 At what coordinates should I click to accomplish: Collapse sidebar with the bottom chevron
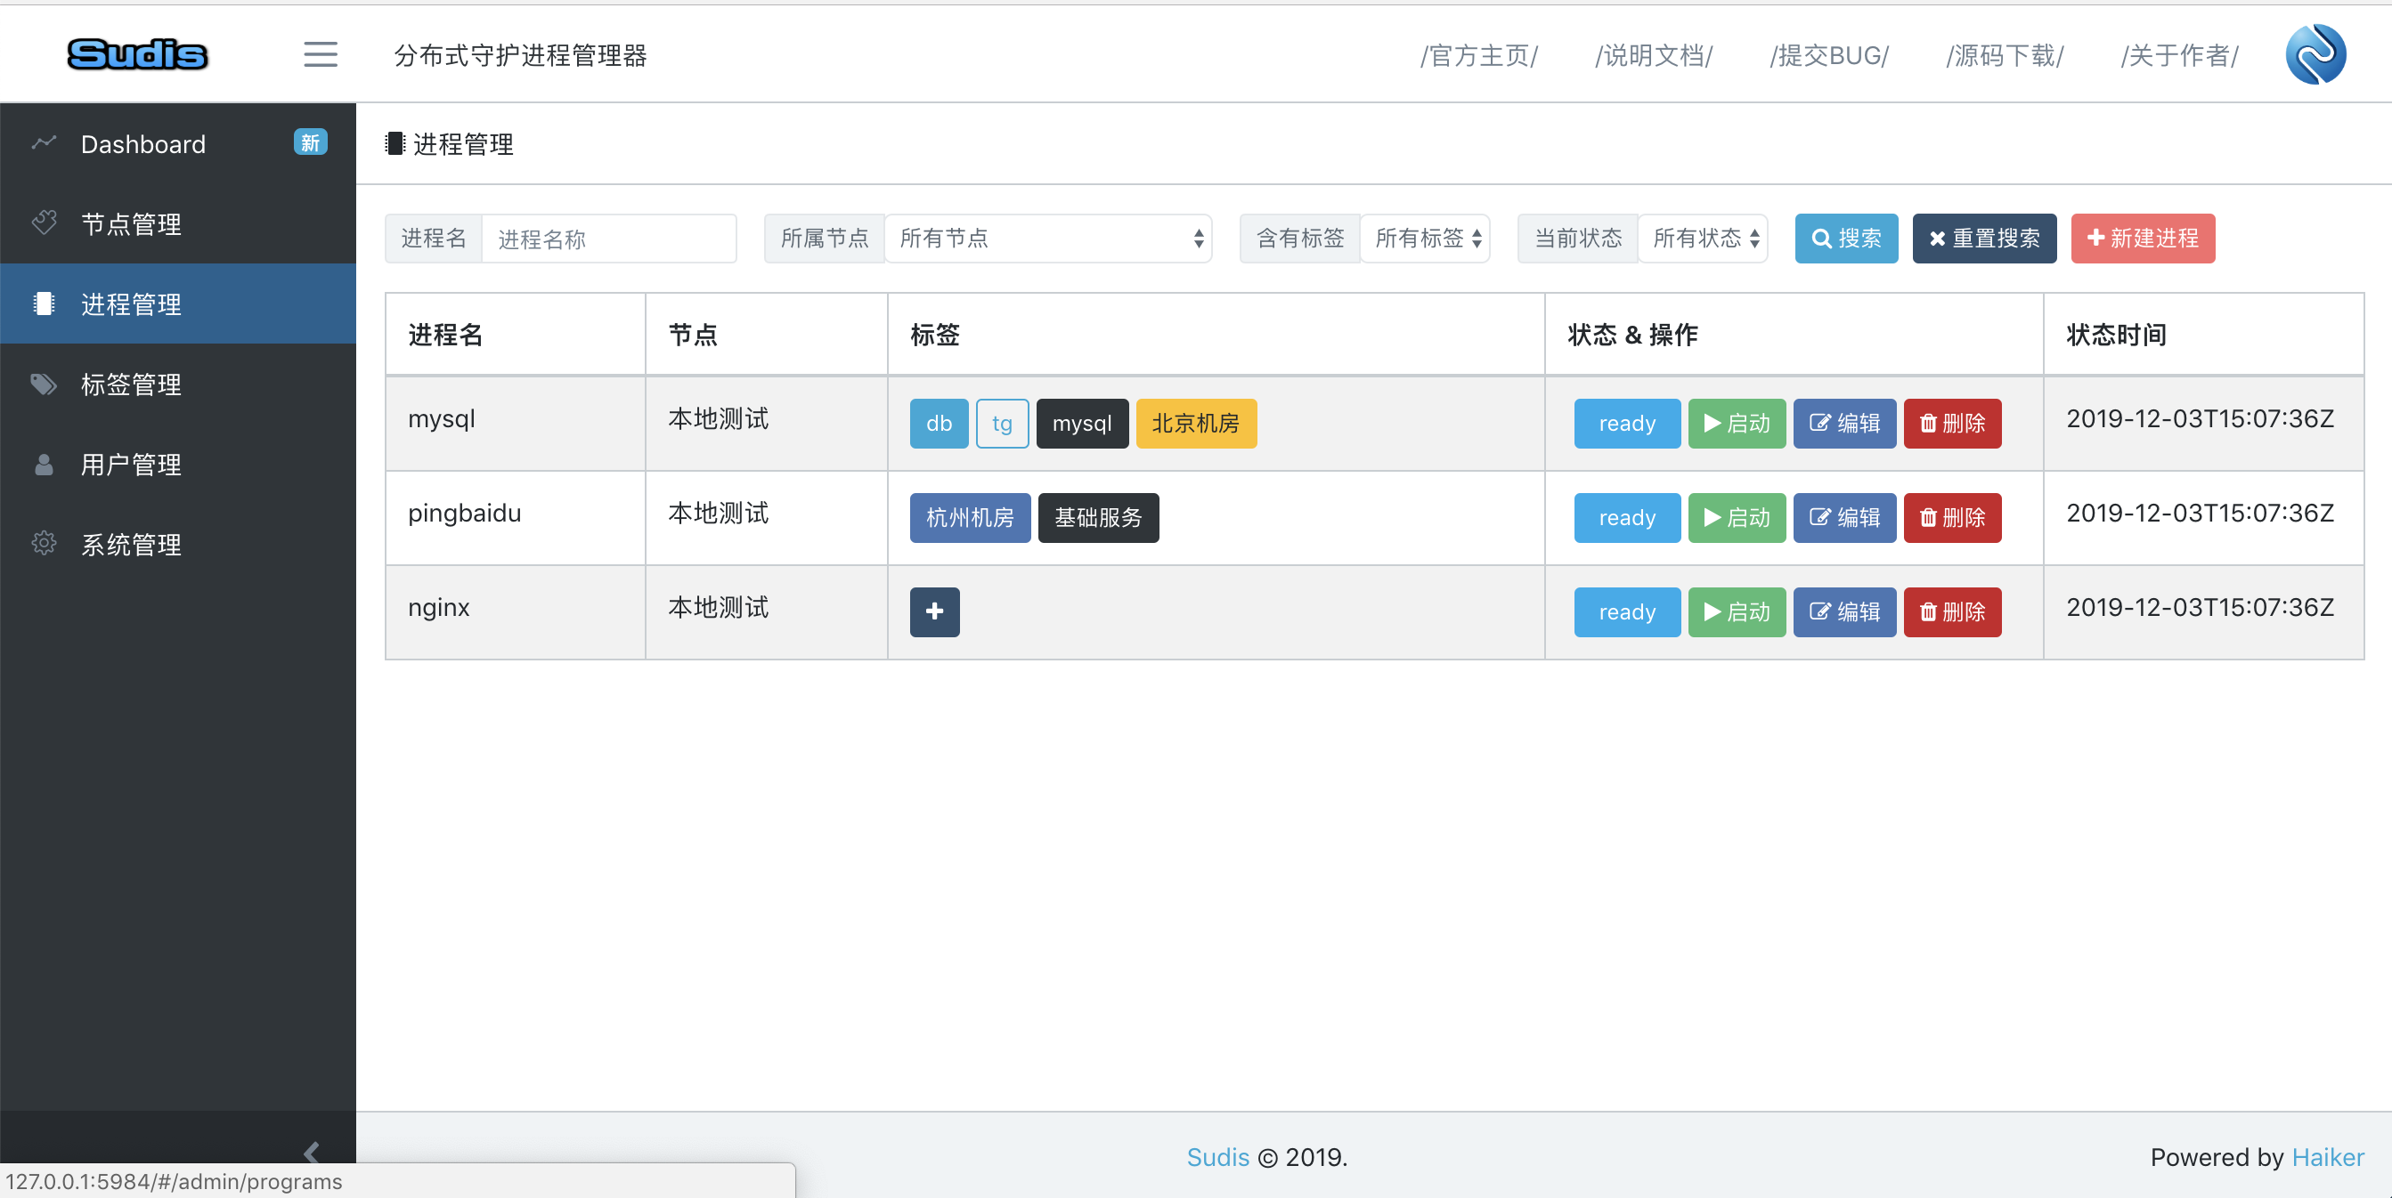311,1152
